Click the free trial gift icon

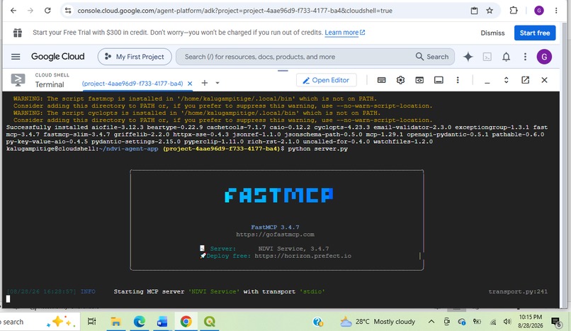coord(18,33)
